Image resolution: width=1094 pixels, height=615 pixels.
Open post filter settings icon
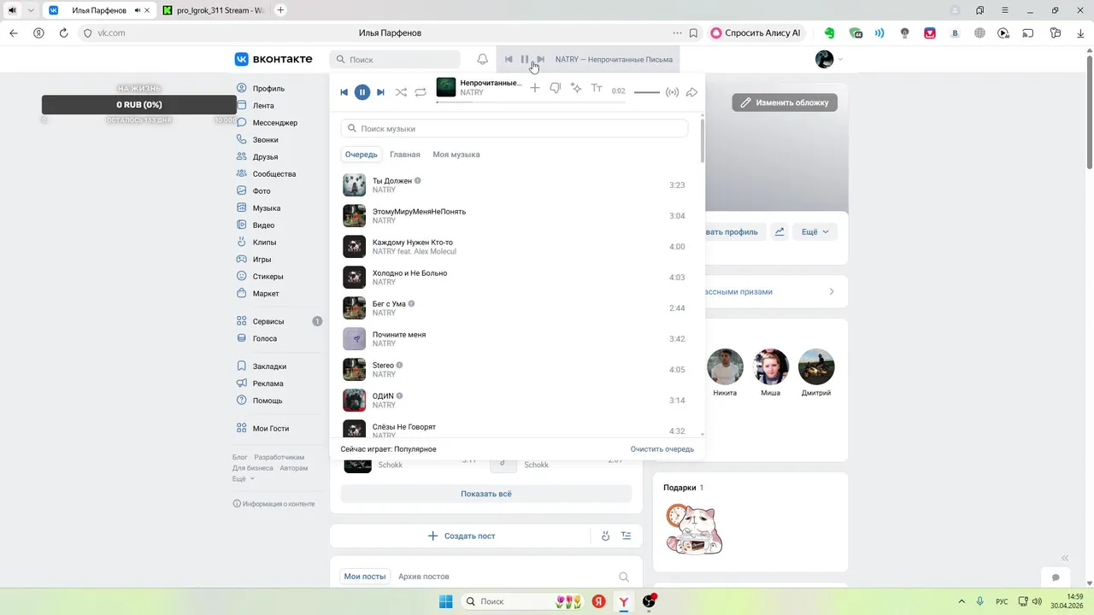626,536
